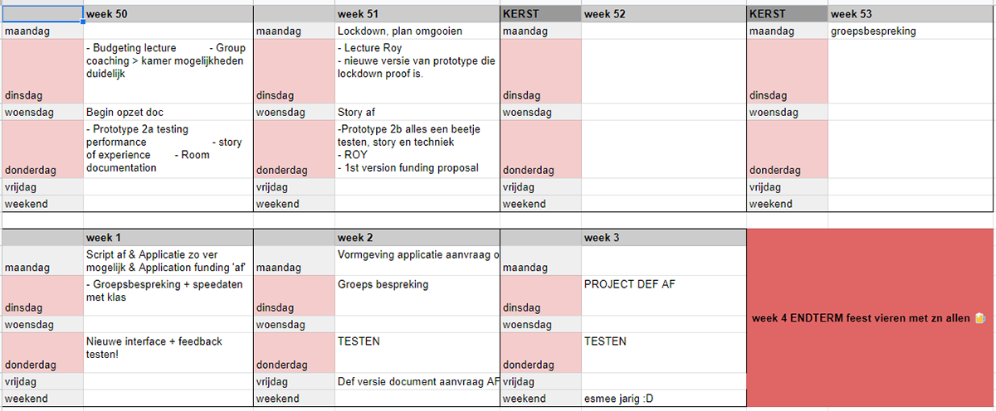Select the 'Script af & Applicatie' cell
Screen dimensions: 996x411
point(168,261)
